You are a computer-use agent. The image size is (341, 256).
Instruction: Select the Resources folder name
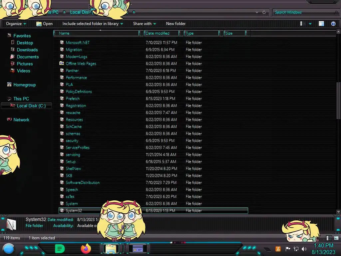74,120
